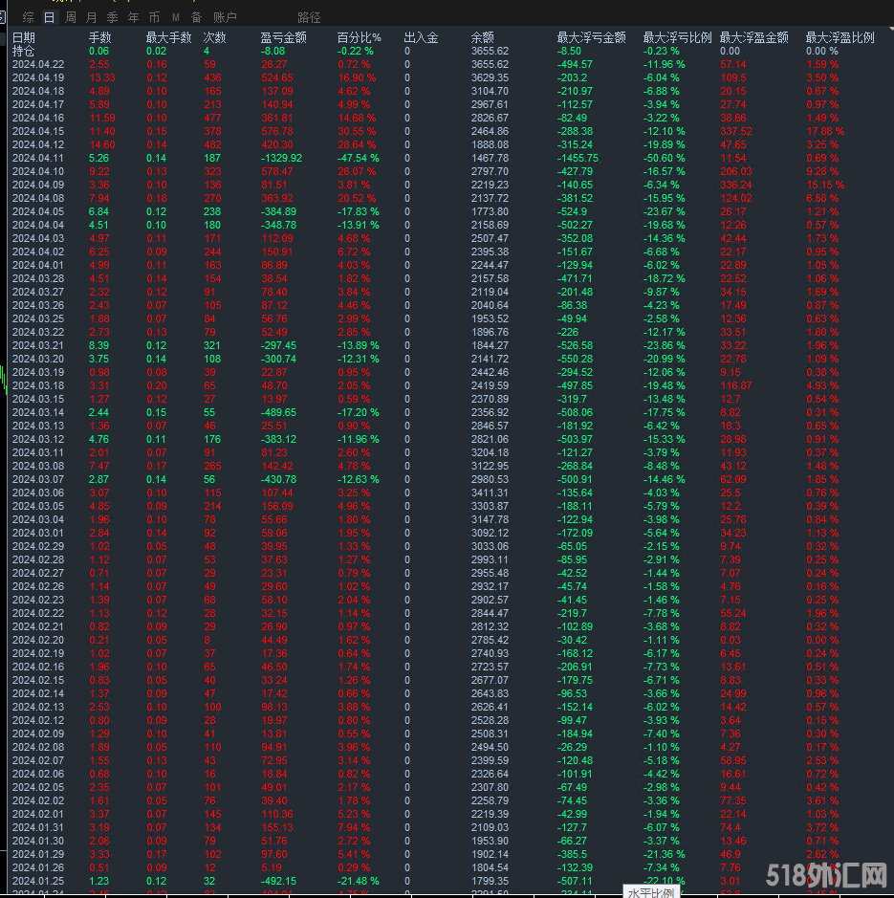Screen dimensions: 894x898
Task: Switch to the 账户 account tab
Action: (225, 17)
